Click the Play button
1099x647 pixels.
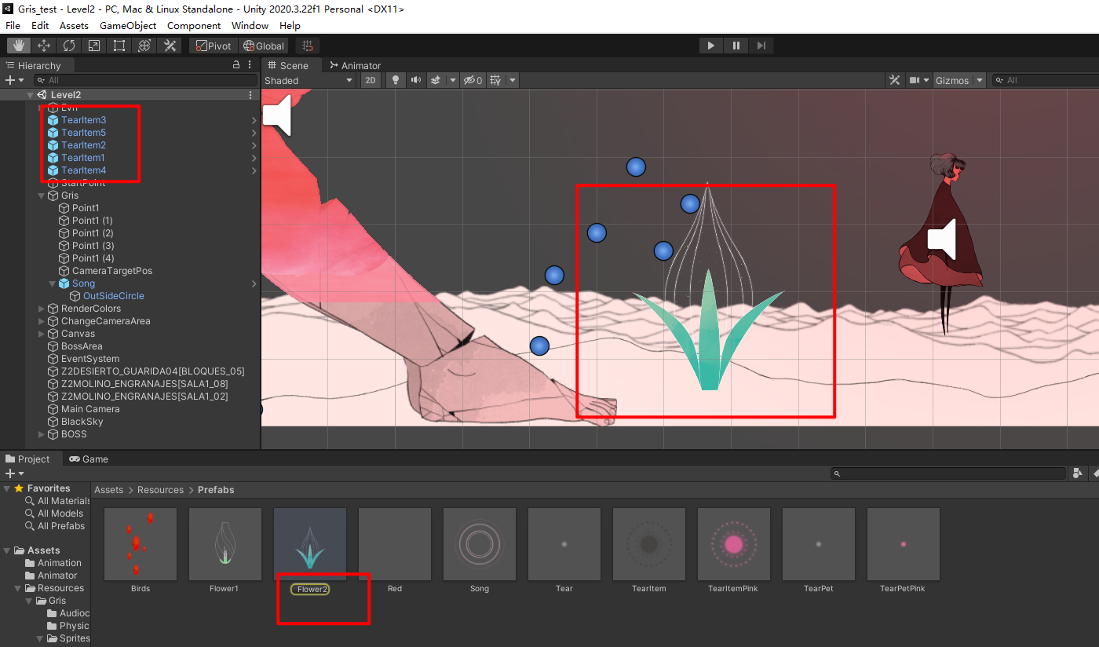pos(711,46)
